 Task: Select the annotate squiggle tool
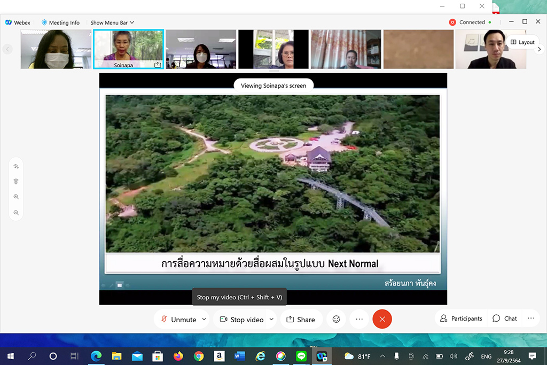16,166
